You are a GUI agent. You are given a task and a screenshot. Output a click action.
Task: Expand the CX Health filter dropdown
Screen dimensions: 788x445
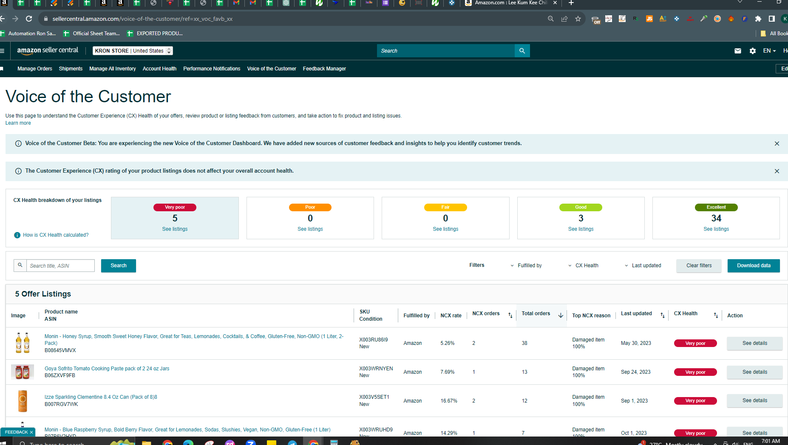click(x=583, y=266)
